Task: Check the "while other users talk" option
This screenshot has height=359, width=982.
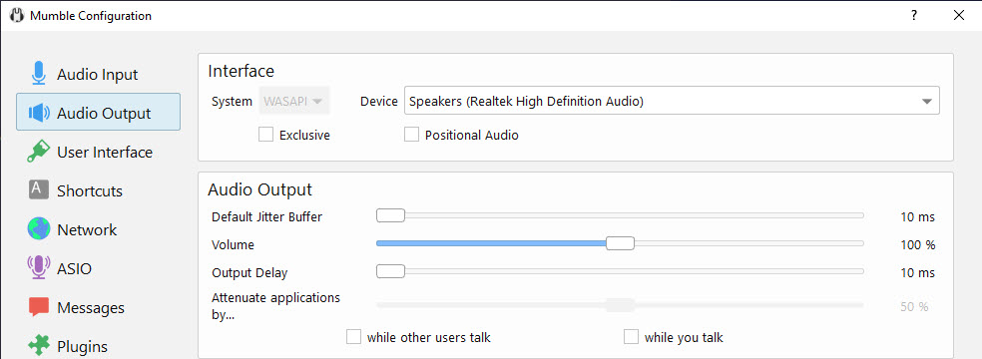Action: click(x=354, y=337)
